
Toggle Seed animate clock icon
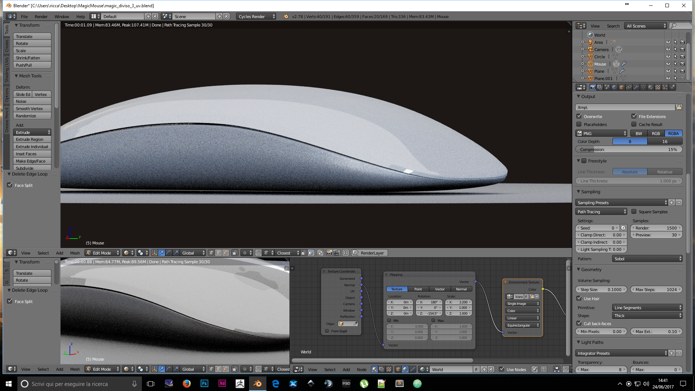point(623,228)
